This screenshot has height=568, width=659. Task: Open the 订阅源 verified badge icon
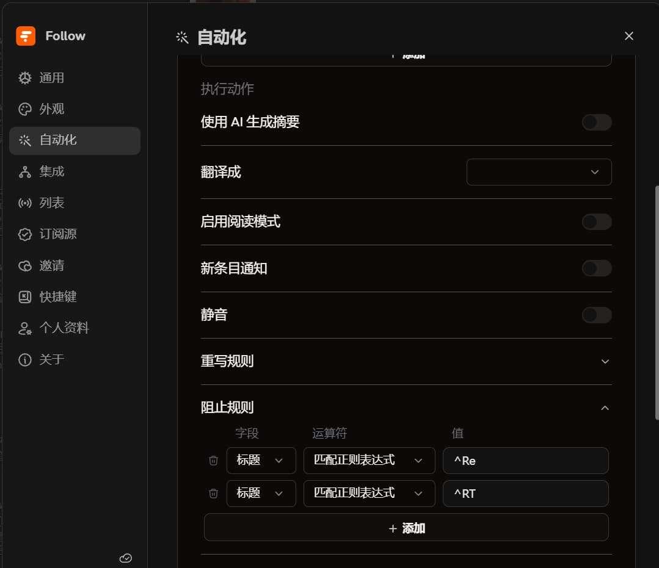coord(25,234)
